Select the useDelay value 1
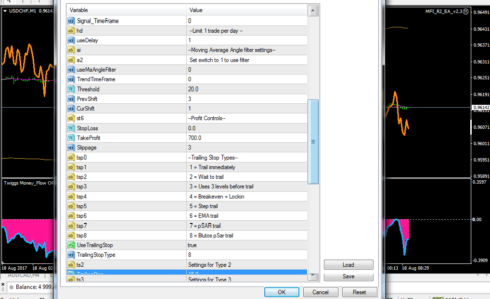 pyautogui.click(x=189, y=40)
